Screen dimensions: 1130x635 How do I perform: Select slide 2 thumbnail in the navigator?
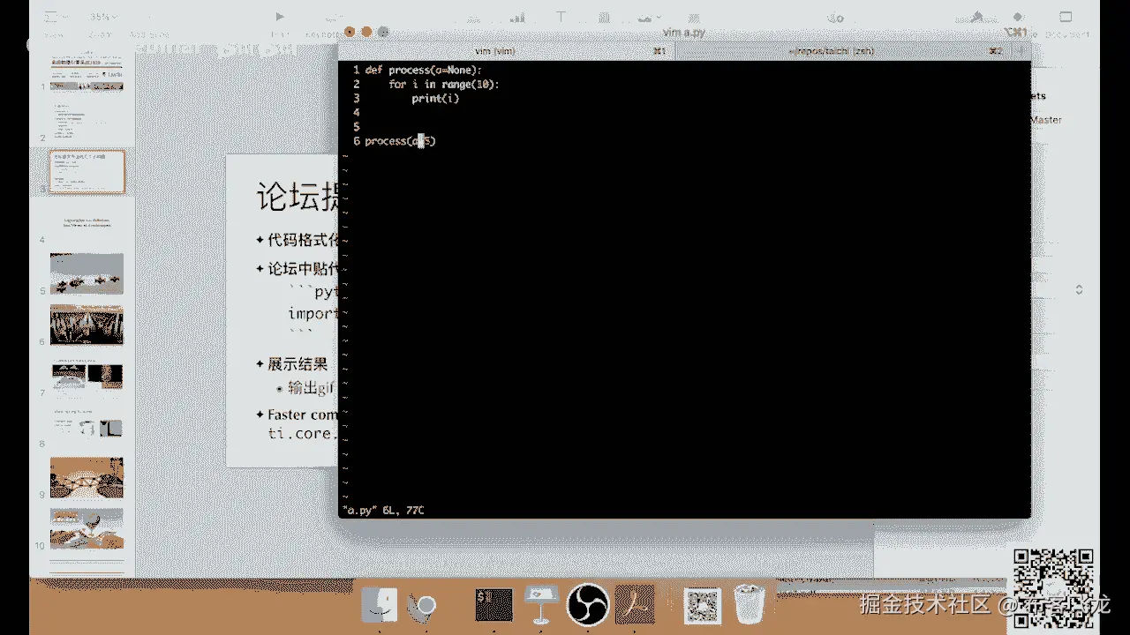coord(87,122)
